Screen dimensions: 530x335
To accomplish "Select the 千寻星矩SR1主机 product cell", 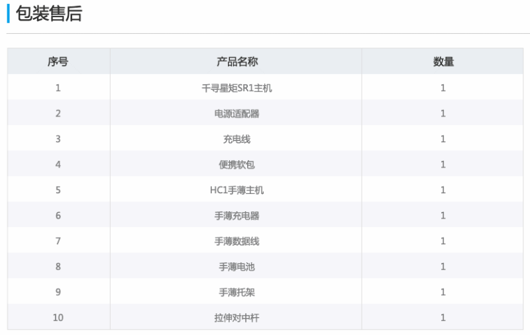I will (237, 87).
